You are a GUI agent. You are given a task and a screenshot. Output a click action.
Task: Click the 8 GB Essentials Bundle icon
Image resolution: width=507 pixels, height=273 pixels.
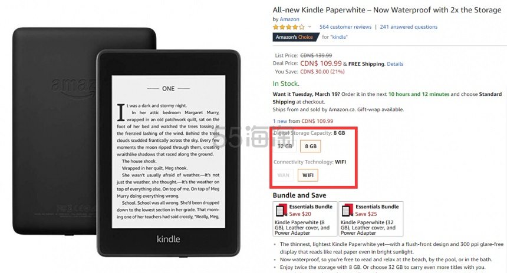(x=281, y=210)
